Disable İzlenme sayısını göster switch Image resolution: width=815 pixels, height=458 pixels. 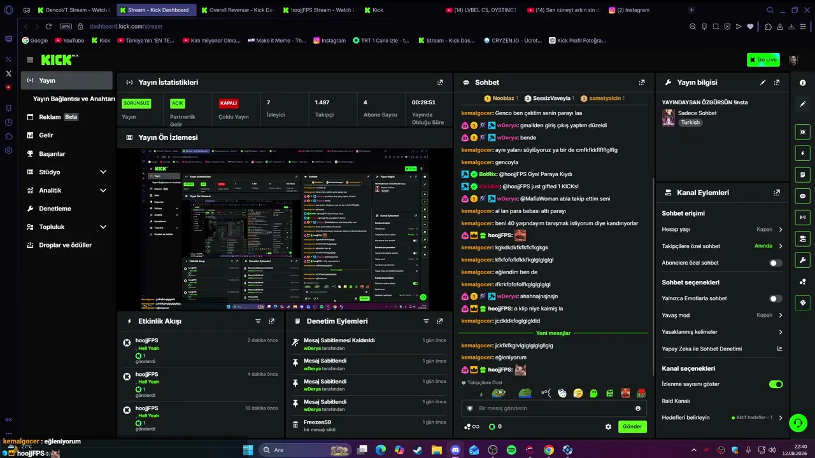coord(776,384)
